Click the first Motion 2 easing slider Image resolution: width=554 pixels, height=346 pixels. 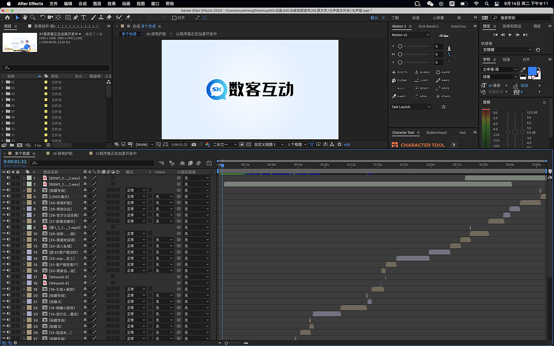(415, 46)
